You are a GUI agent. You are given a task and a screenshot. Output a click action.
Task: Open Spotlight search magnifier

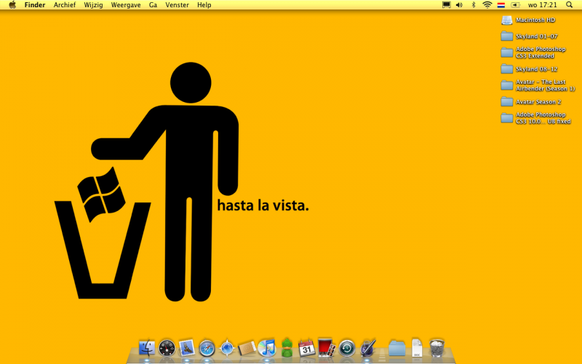pyautogui.click(x=570, y=5)
